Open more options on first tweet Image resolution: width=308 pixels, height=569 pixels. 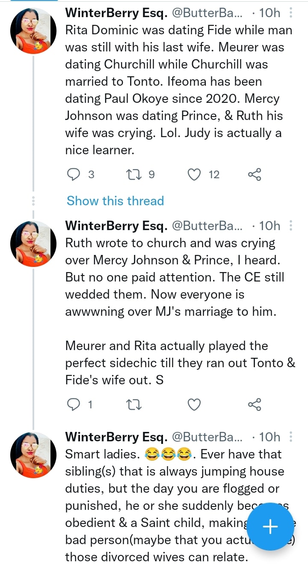point(291,13)
